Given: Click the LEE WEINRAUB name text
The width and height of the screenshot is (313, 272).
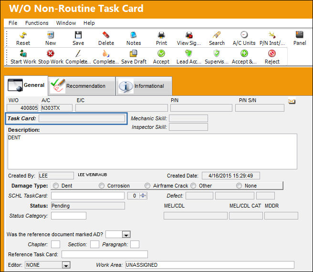Looking at the screenshot, I should (x=93, y=175).
